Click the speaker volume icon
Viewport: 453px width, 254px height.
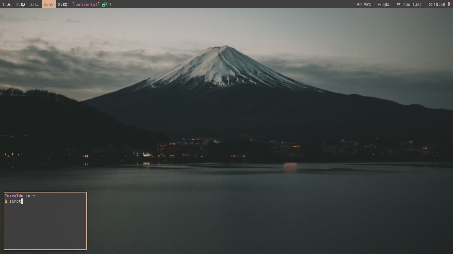[x=379, y=5]
